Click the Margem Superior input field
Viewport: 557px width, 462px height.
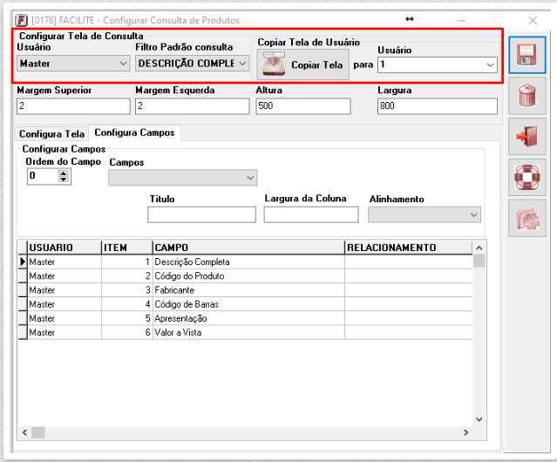[73, 106]
